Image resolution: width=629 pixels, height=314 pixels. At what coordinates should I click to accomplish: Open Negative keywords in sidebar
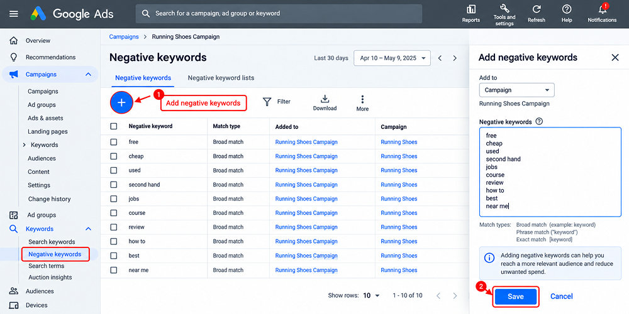click(x=55, y=254)
